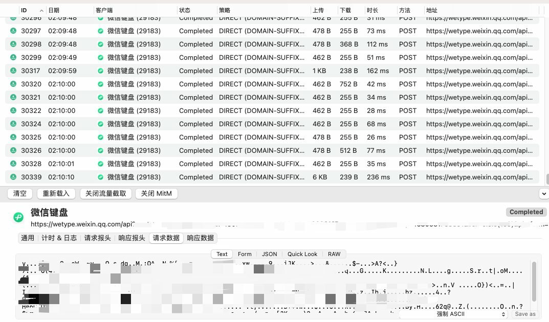
Task: Click the 日期 column header
Action: pyautogui.click(x=70, y=11)
